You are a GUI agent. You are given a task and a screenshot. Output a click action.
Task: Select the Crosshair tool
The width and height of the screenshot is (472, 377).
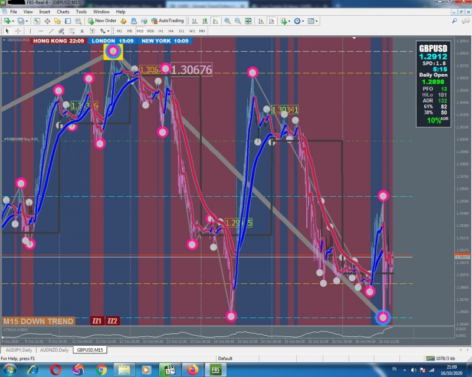tap(18, 31)
